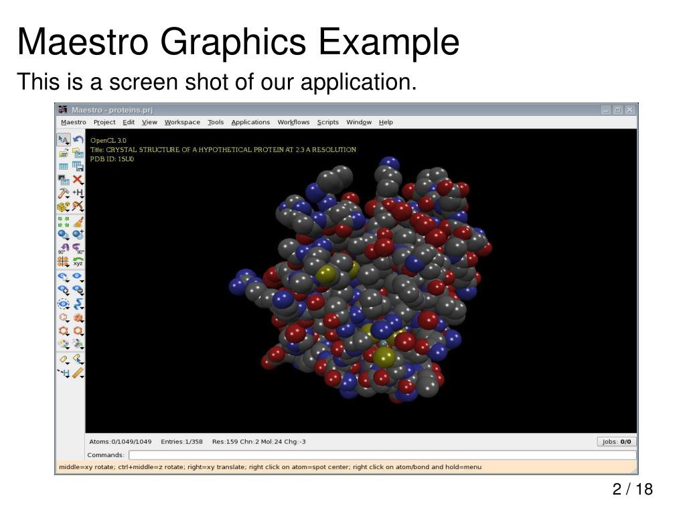The width and height of the screenshot is (685, 514).
Task: Click the Color Selected Atoms paint icon
Action: click(78, 344)
